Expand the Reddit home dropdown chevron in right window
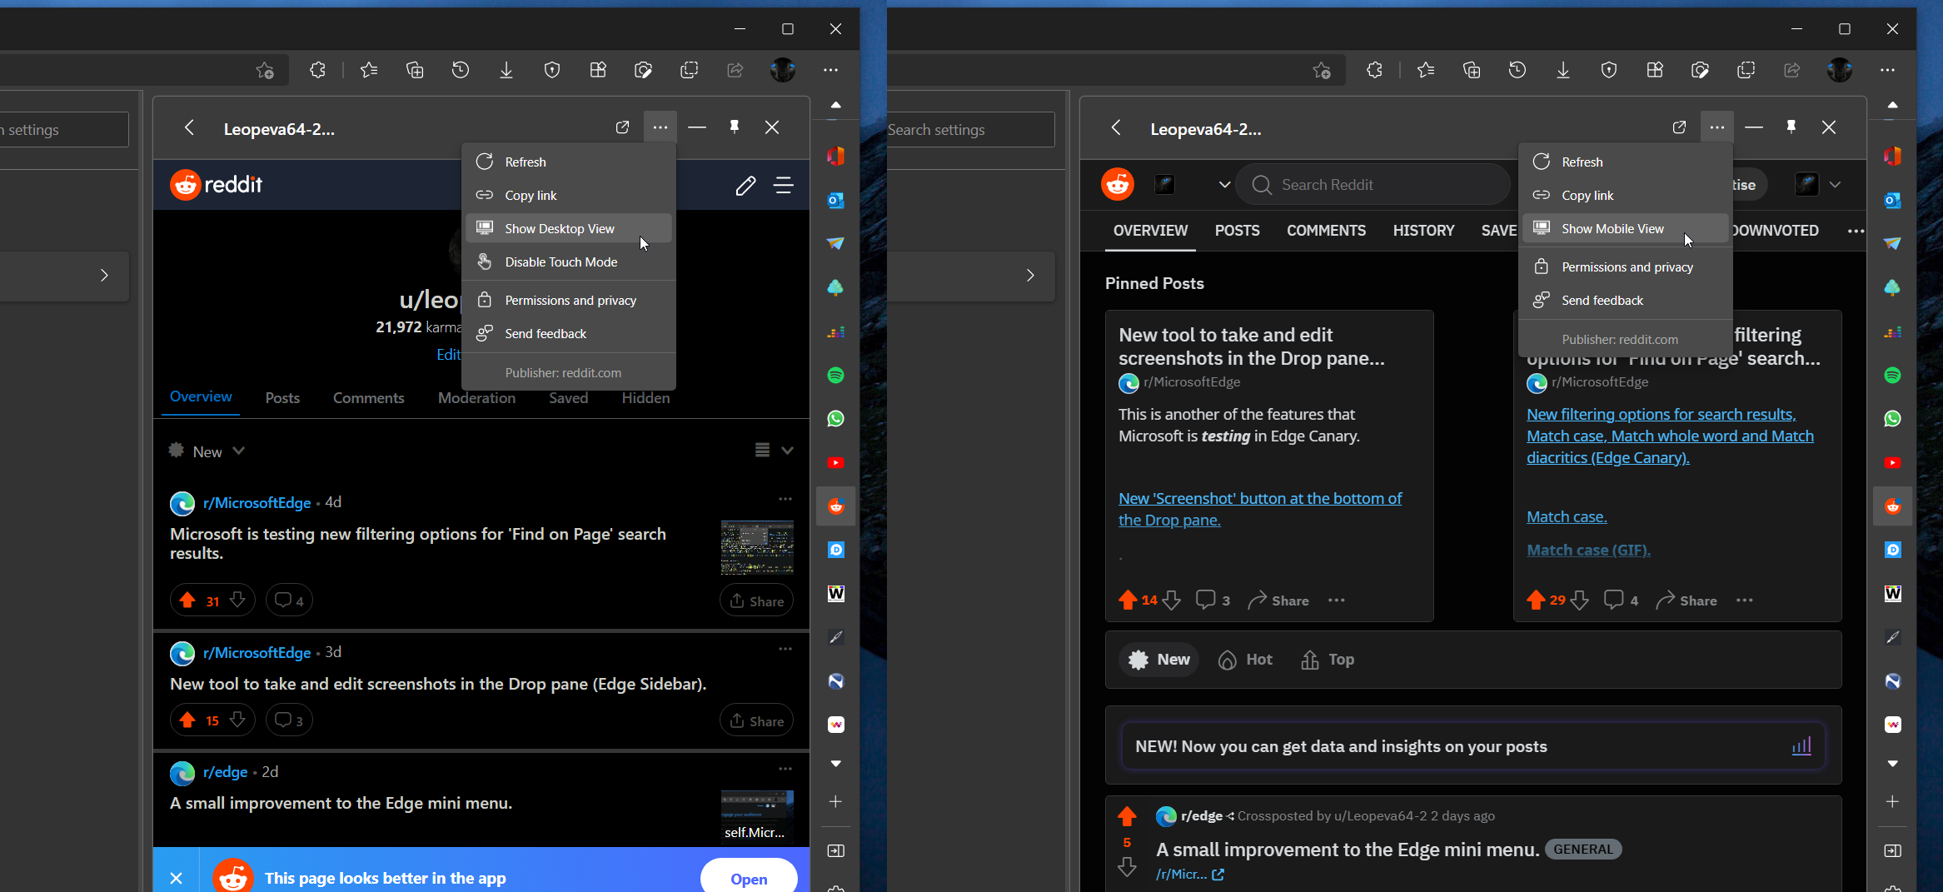 1224,185
